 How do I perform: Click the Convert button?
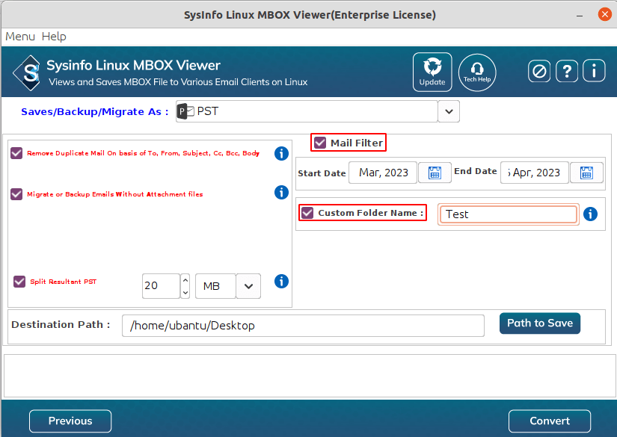(x=550, y=421)
